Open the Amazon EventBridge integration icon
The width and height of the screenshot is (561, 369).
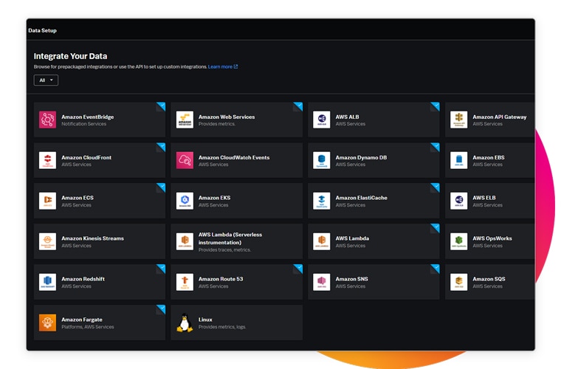[47, 120]
